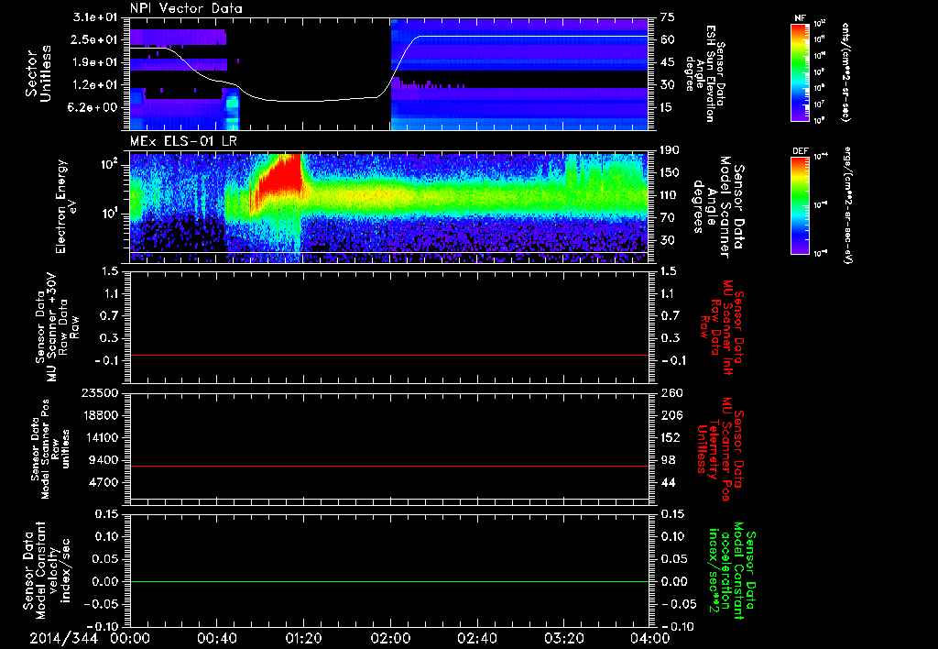Click the red line in MU Scanner +30V panel

[x=388, y=356]
